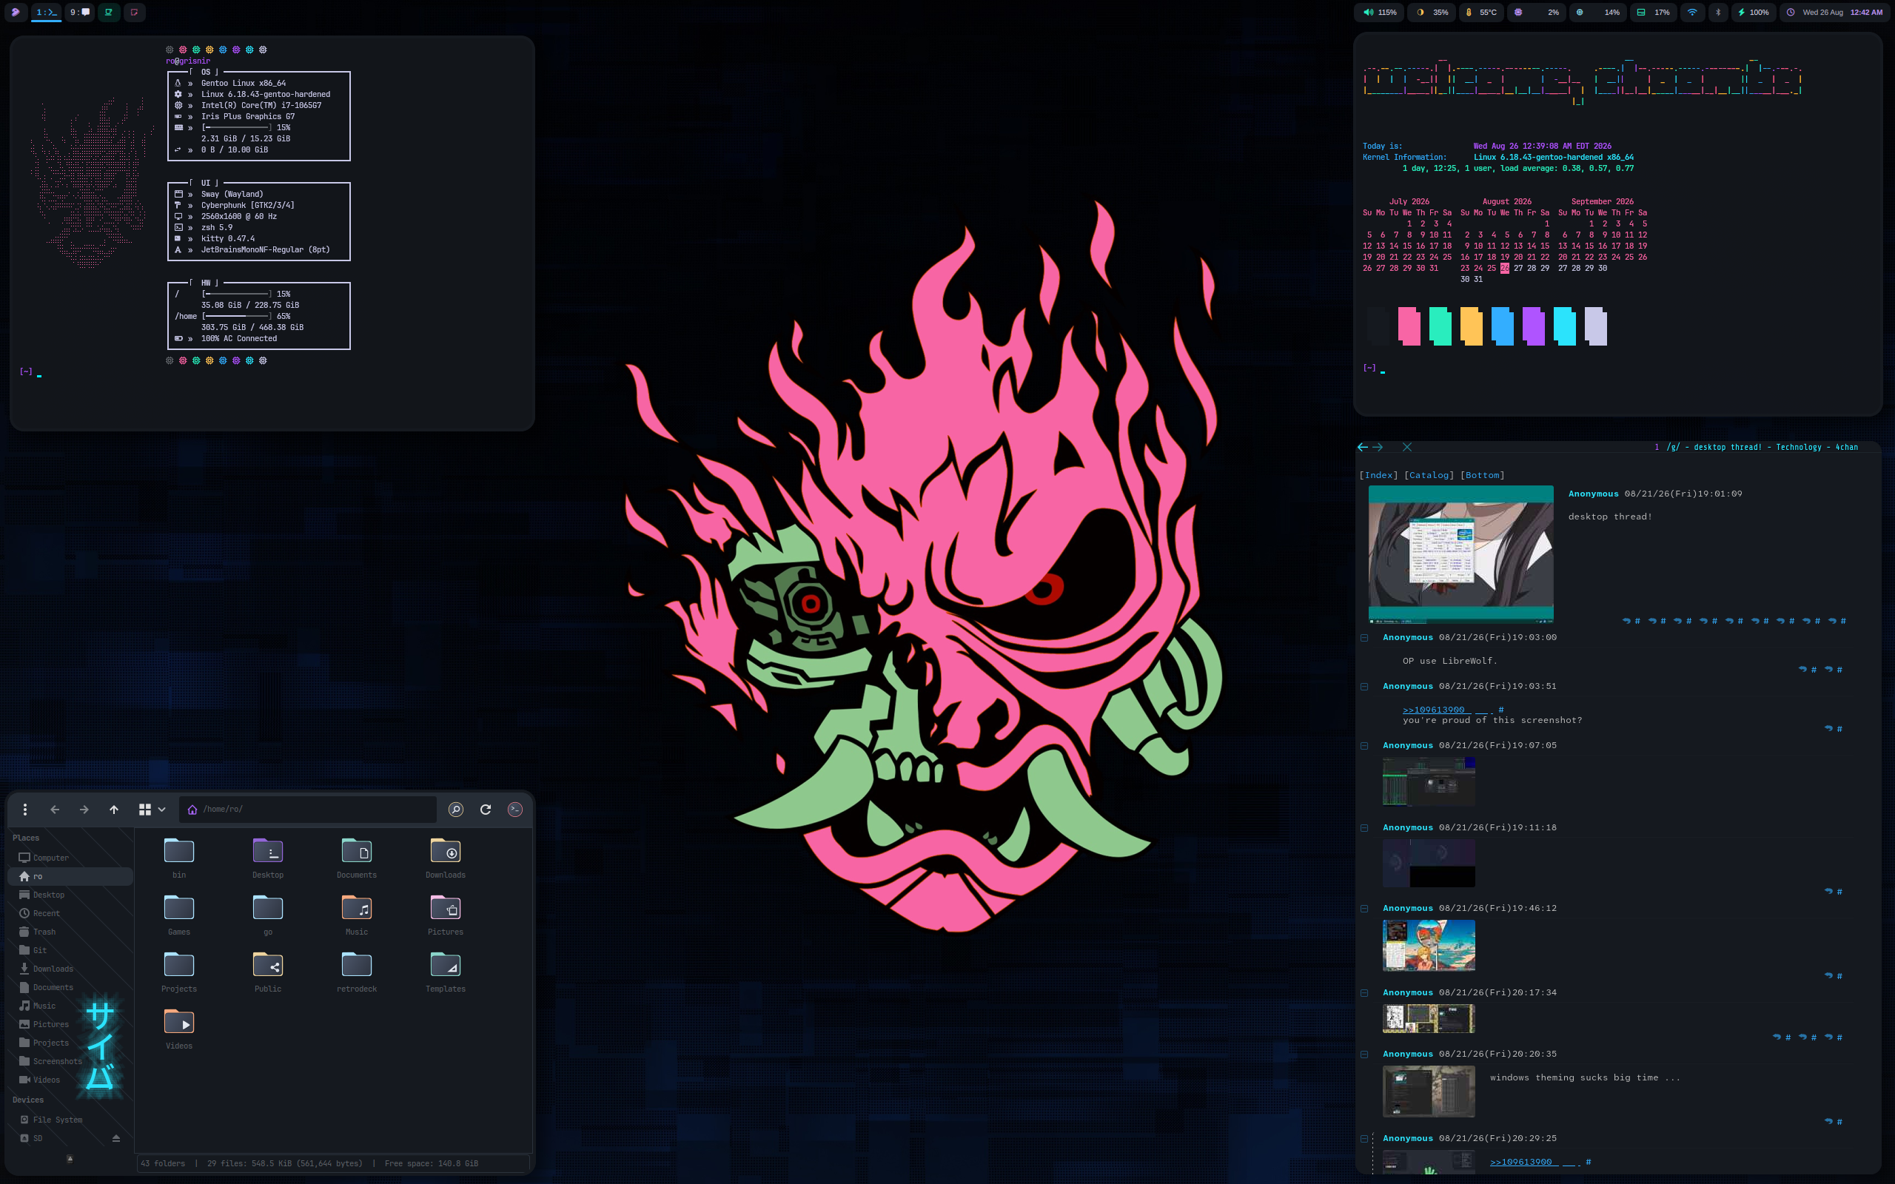Viewport: 1895px width, 1184px height.
Task: Click the Bluetooth icon in the top bar
Action: [1718, 13]
